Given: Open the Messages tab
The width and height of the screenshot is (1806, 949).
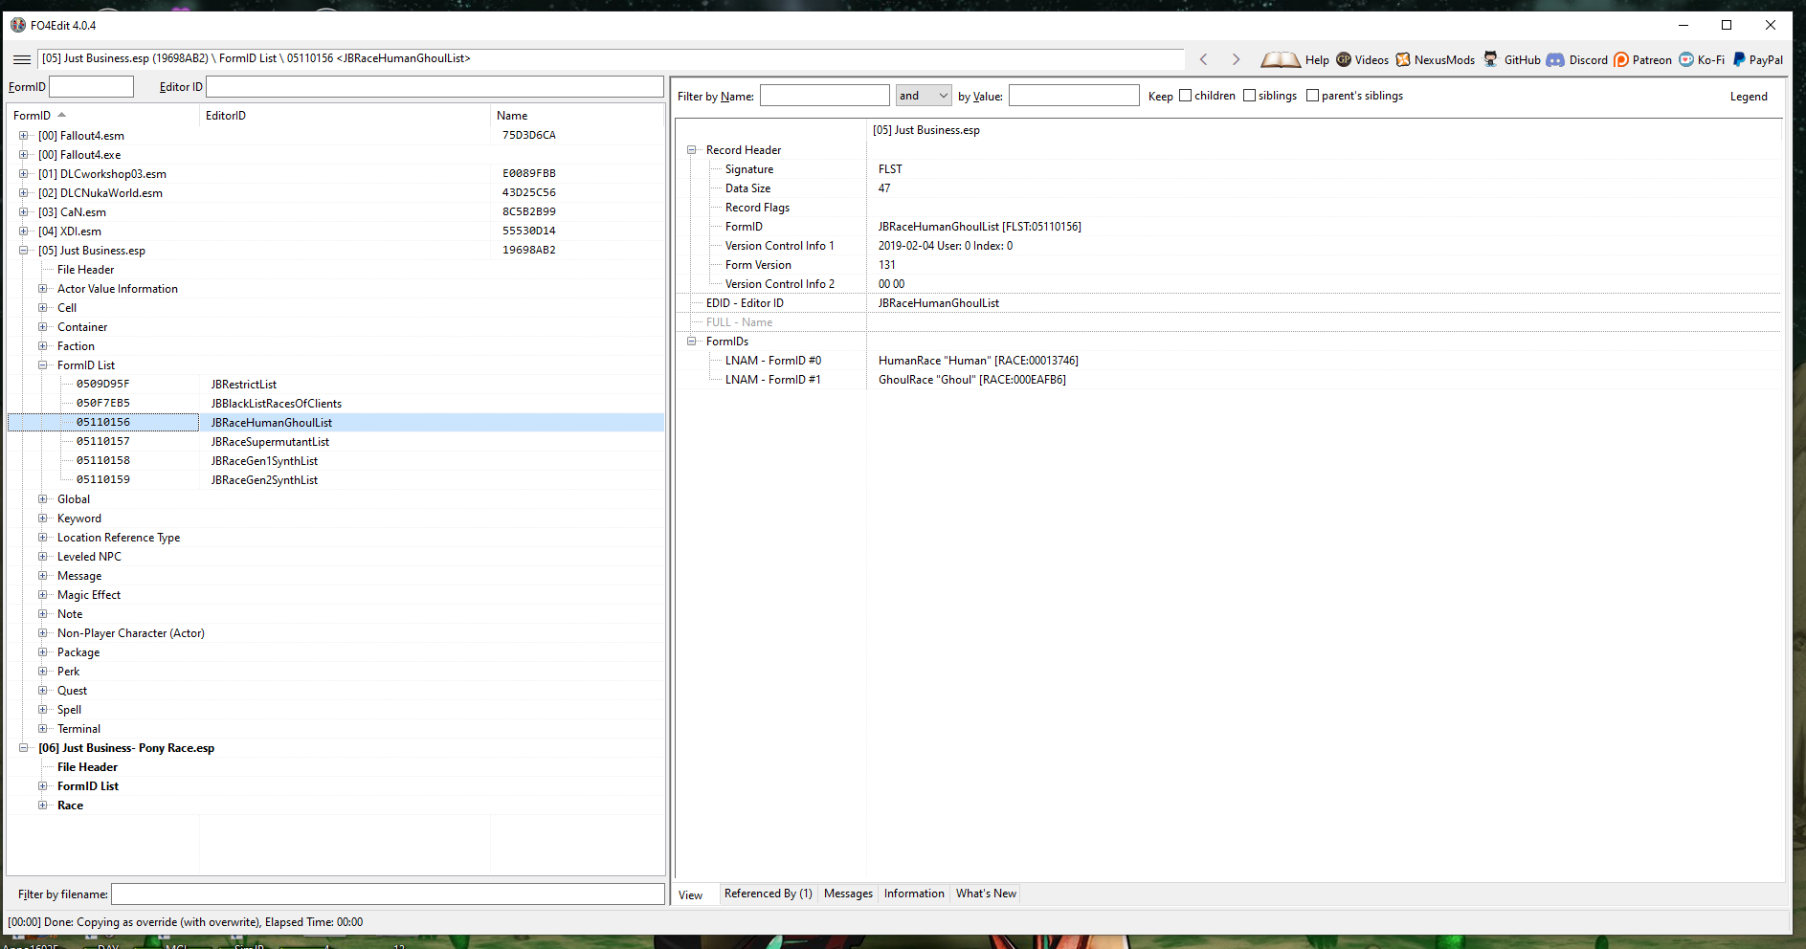Looking at the screenshot, I should 848,894.
